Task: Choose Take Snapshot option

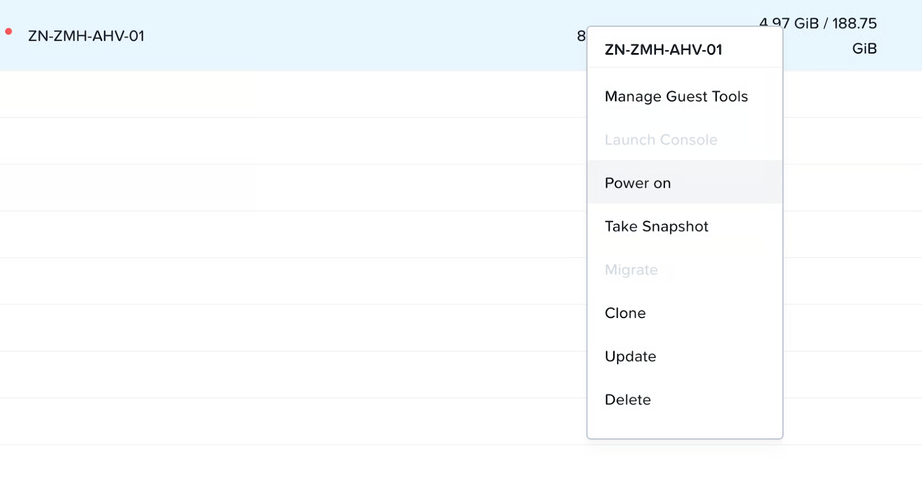Action: (x=656, y=226)
